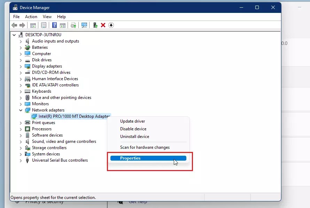Click the Help toolbar icon
The image size is (310, 208).
[x=54, y=25]
